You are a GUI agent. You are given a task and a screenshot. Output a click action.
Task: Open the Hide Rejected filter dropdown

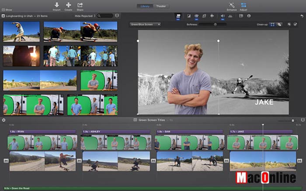tap(85, 16)
